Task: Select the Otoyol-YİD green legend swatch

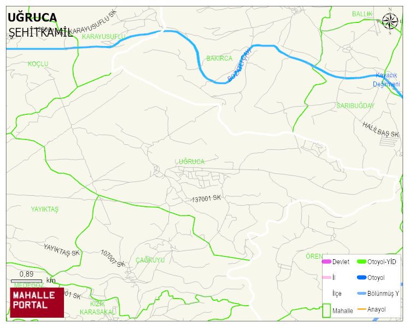Action: pos(361,261)
